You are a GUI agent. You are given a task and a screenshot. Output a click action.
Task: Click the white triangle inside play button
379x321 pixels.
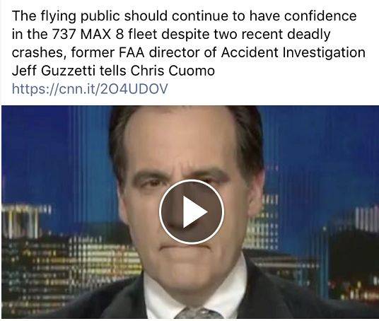pos(194,212)
